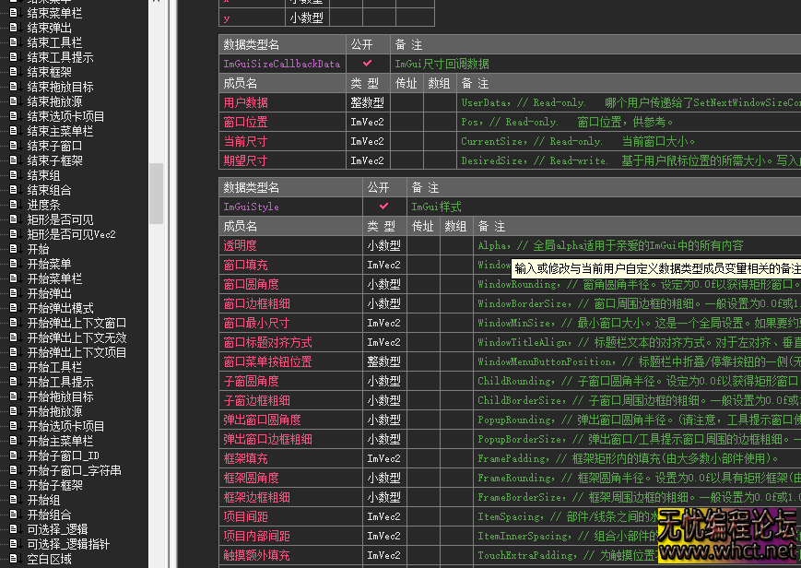The image size is (801, 568).
Task: Click the sidebar scrollbar thumb
Action: click(x=155, y=194)
